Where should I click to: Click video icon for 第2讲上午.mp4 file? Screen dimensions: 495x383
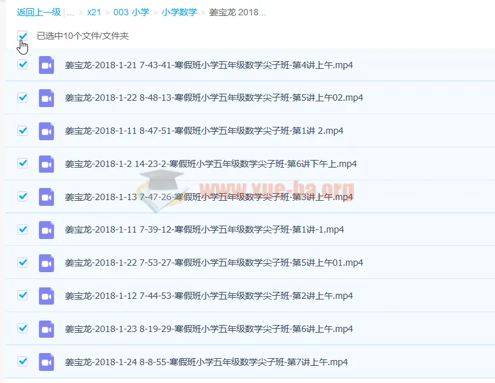47,296
